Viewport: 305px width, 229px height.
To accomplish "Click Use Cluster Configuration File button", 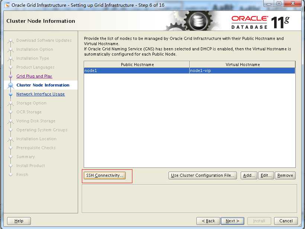I will [x=202, y=175].
